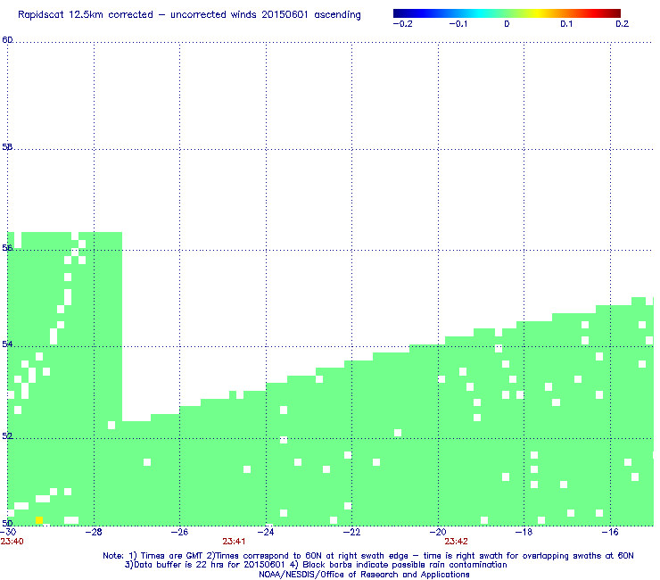Click the -26 longitude axis label
660x580 pixels.
tap(179, 532)
